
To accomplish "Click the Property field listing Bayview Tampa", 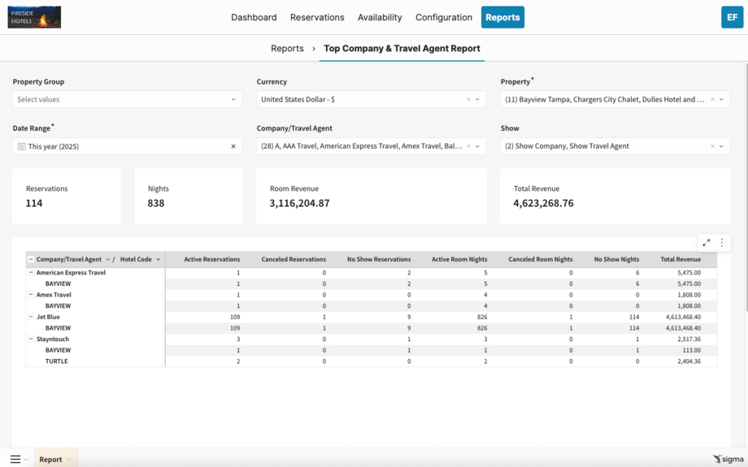I will click(x=615, y=99).
